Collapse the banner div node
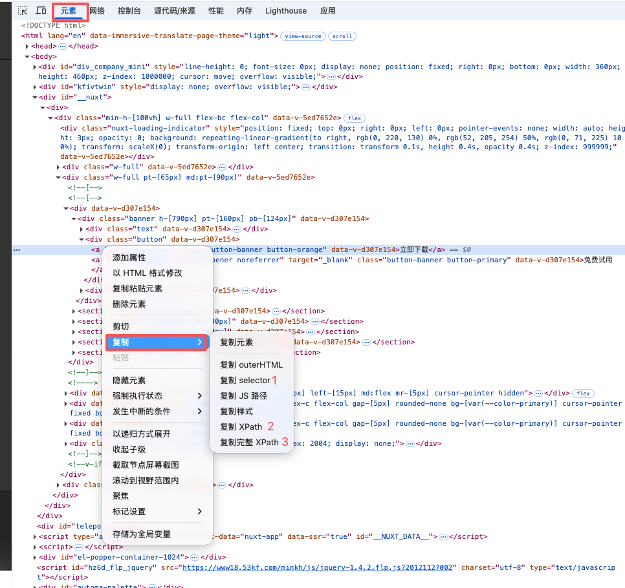625x588 pixels. point(74,219)
